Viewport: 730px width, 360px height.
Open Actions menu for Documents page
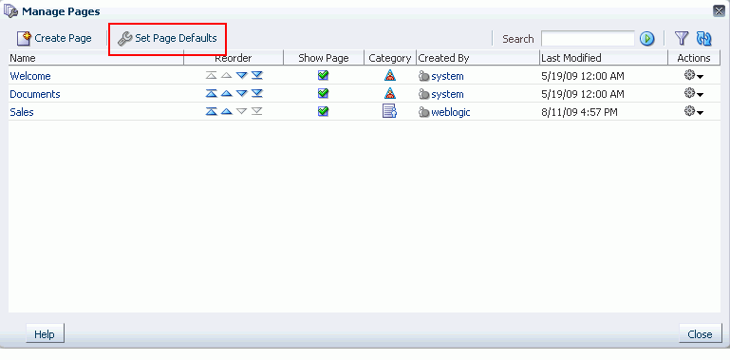[694, 94]
